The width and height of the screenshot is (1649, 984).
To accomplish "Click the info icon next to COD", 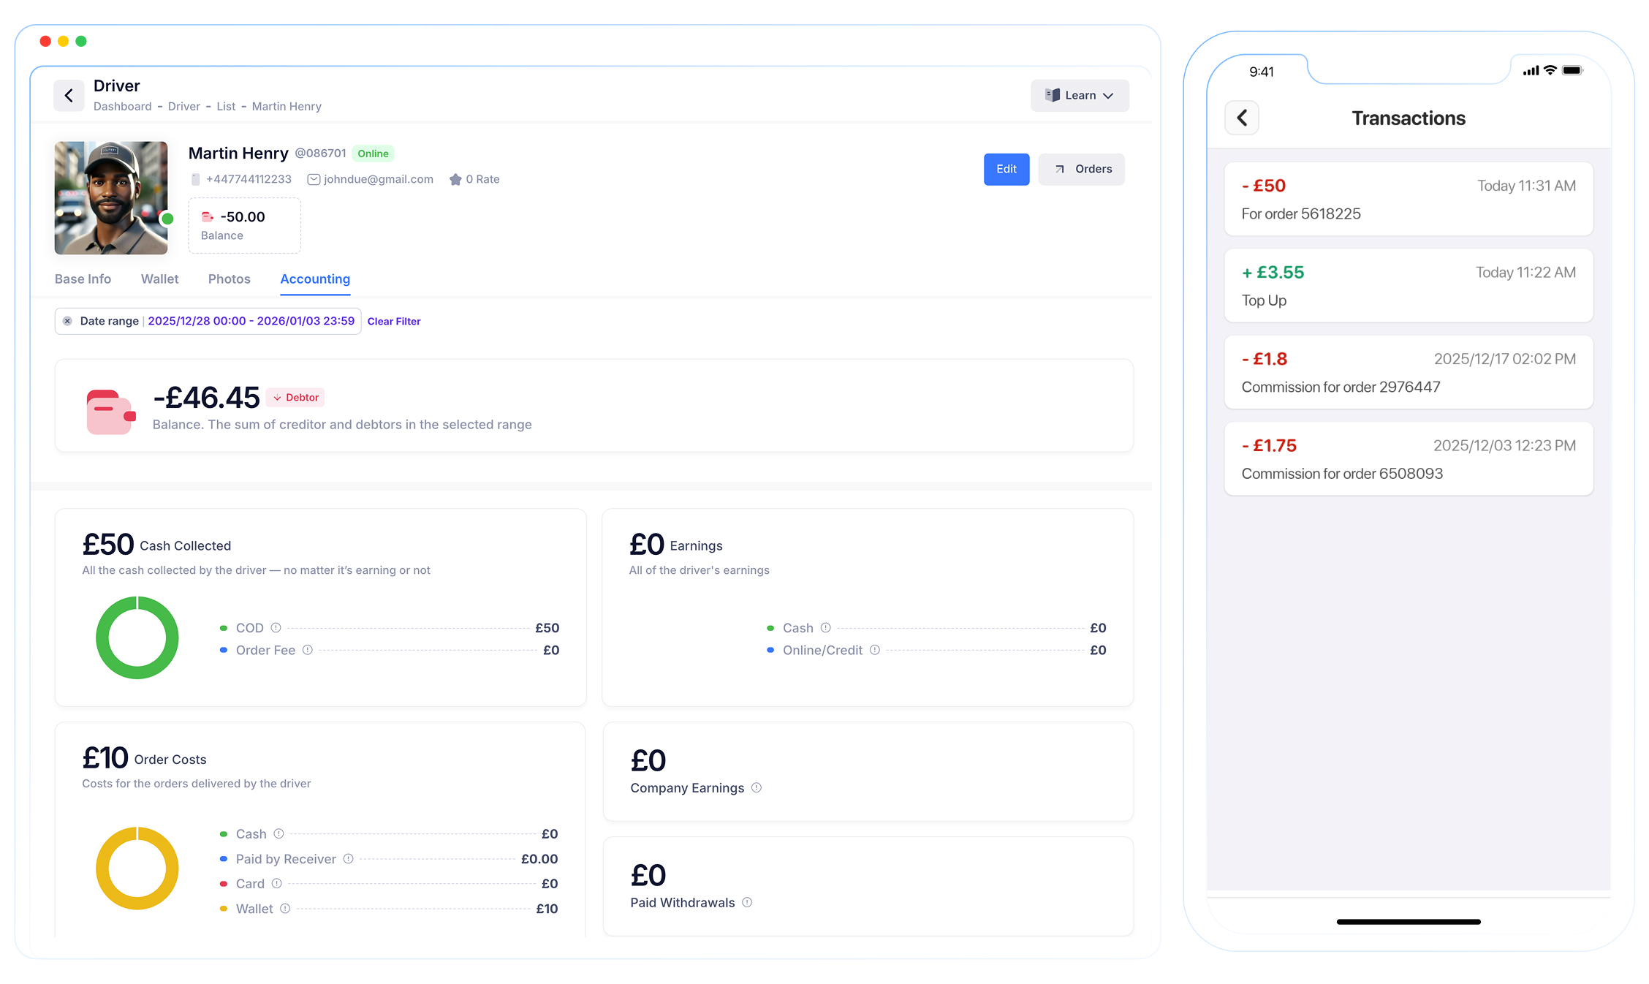I will point(276,627).
